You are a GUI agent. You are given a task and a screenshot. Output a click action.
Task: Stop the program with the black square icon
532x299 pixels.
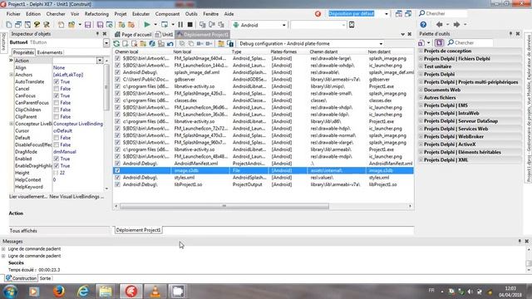pos(190,25)
